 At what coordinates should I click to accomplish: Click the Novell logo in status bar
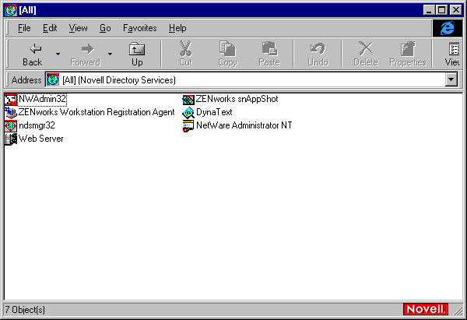pyautogui.click(x=426, y=309)
